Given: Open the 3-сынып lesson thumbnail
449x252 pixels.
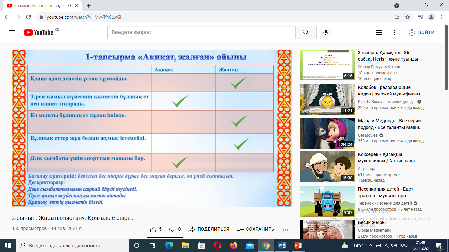Looking at the screenshot, I should click(328, 65).
